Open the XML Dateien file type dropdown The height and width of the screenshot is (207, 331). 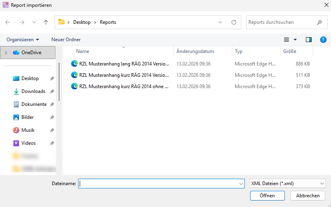[288, 184]
